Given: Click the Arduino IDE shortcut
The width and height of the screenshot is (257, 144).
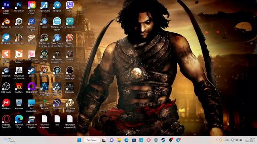Looking at the screenshot, I should [x=70, y=23].
